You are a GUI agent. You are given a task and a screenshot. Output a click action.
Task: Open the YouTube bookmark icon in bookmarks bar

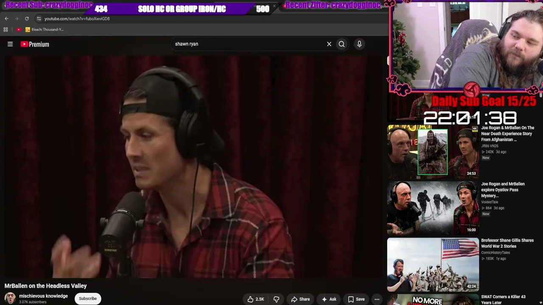click(x=19, y=30)
